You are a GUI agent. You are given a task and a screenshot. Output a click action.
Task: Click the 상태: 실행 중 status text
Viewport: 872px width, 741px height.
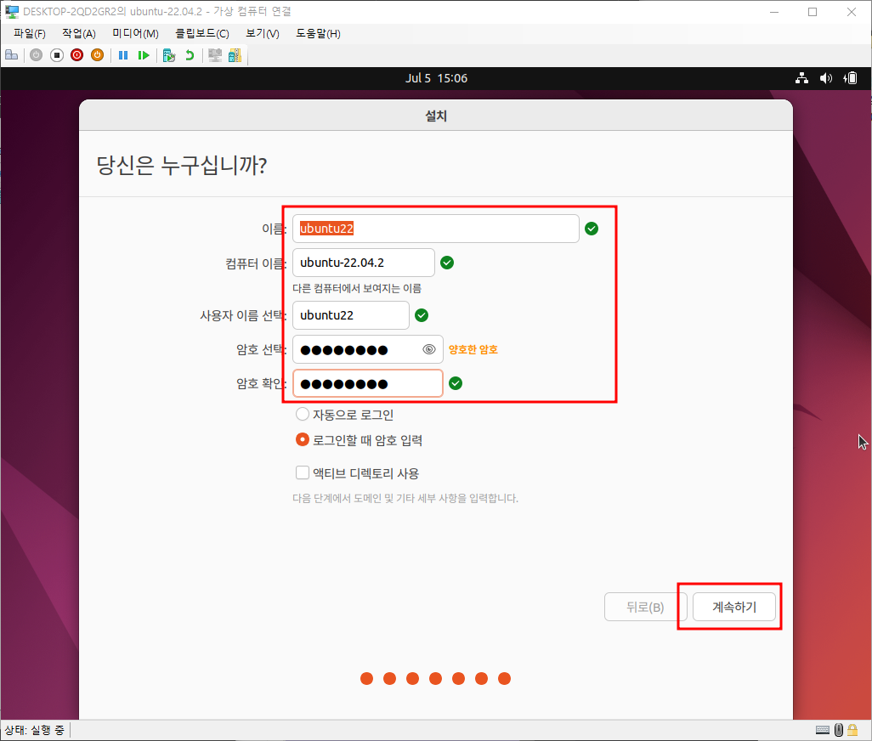(x=35, y=730)
